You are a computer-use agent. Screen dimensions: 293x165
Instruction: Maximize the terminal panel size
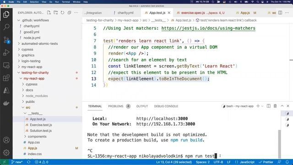coord(282,106)
